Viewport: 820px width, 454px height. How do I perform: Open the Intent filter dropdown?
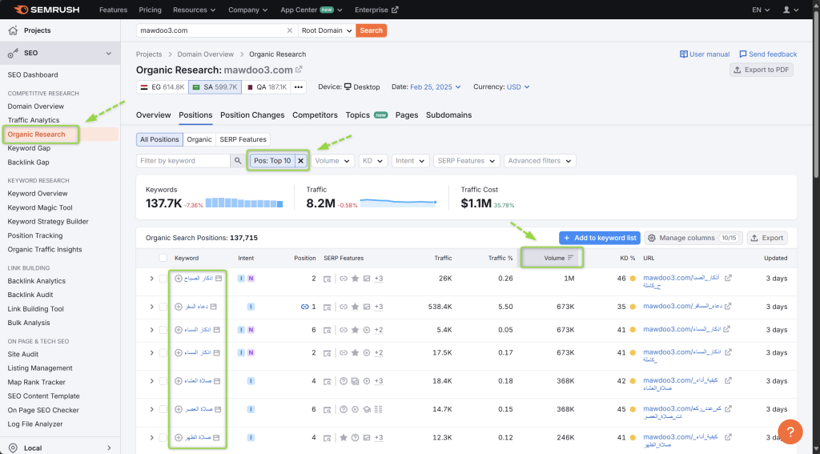pyautogui.click(x=411, y=161)
